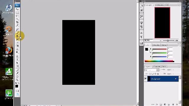Open the Navigator panel options menu

click(180, 6)
